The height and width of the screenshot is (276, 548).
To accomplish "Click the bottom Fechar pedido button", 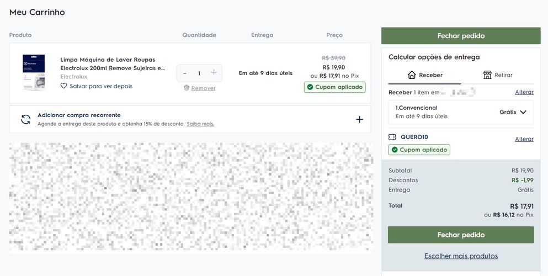I will (x=461, y=235).
